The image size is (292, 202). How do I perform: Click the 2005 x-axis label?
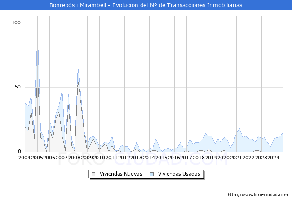[x=37, y=158]
